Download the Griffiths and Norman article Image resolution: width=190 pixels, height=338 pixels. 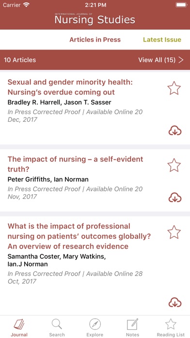[x=175, y=198]
